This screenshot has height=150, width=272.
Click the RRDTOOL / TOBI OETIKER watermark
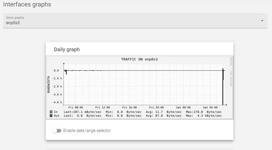click(231, 72)
